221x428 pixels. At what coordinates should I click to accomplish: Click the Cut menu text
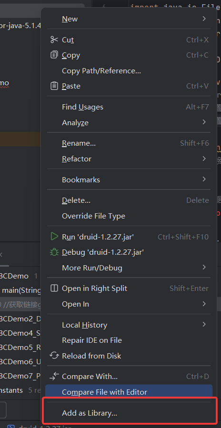click(68, 40)
